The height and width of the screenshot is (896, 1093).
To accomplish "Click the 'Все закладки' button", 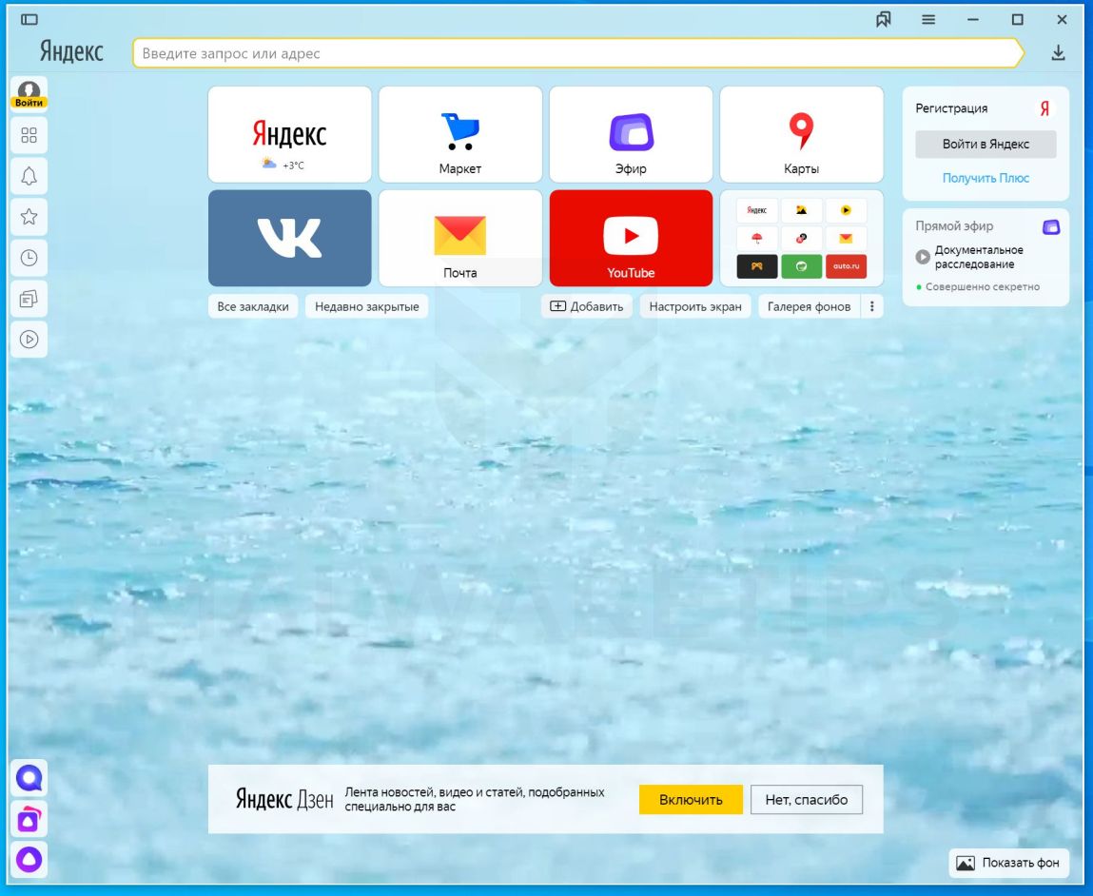I will pos(253,306).
